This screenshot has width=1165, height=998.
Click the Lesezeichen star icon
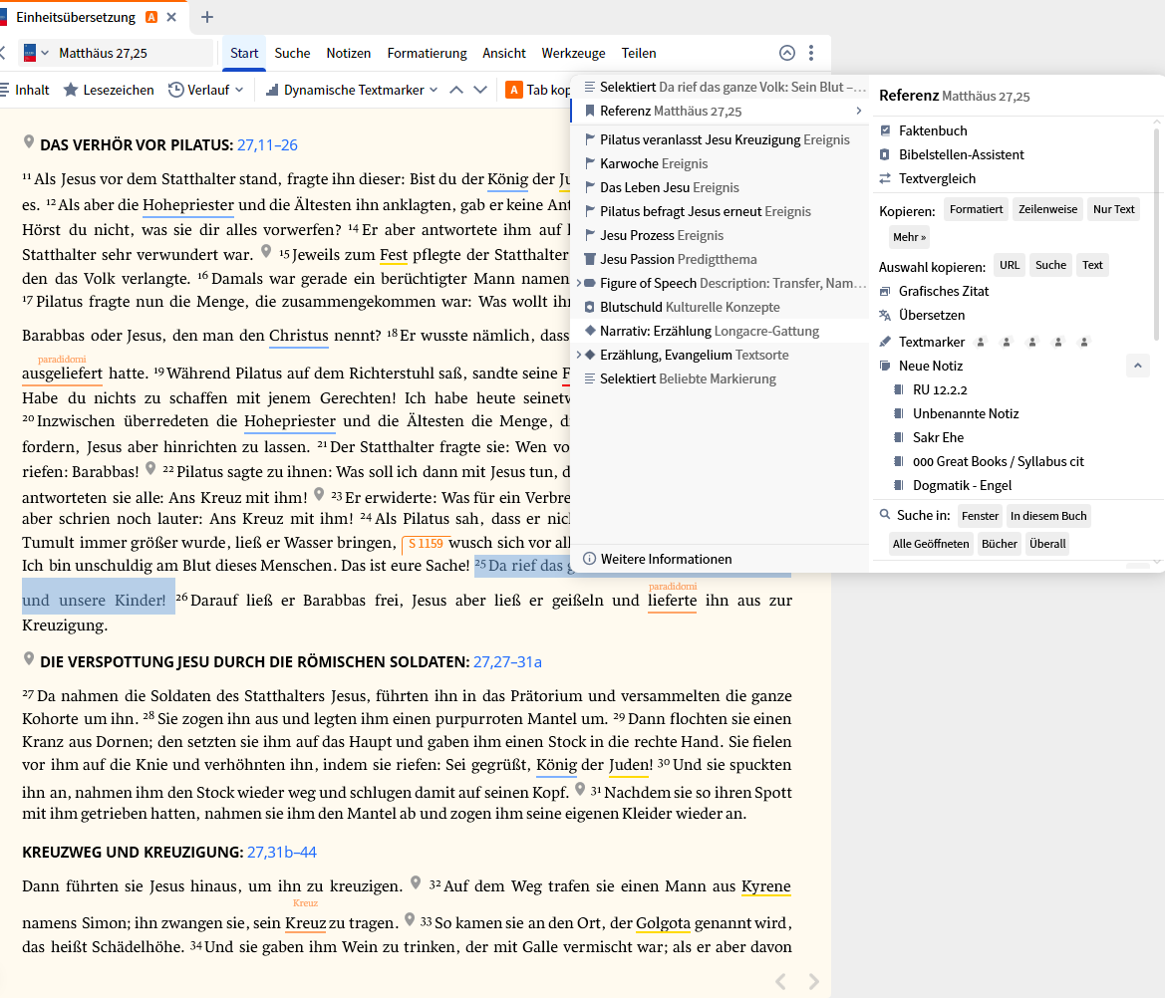click(x=71, y=90)
